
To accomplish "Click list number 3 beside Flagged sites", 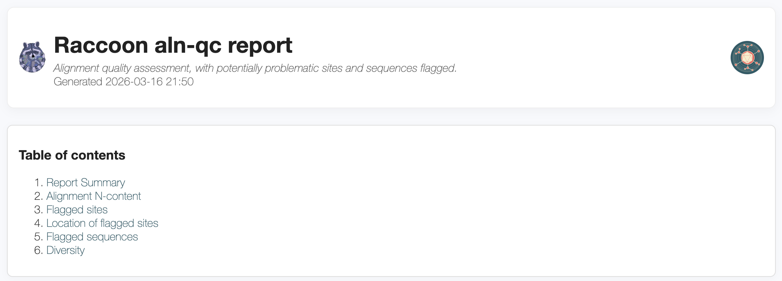I will pos(38,210).
